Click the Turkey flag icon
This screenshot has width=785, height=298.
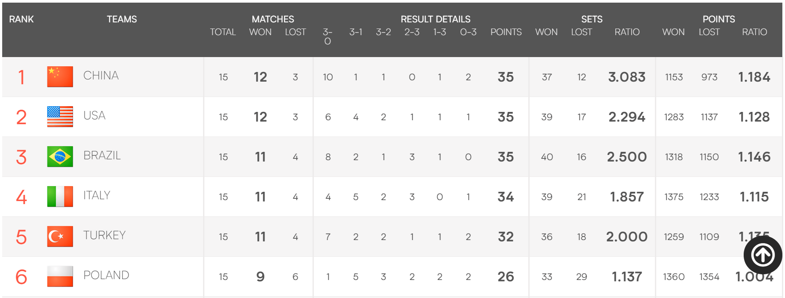[60, 237]
